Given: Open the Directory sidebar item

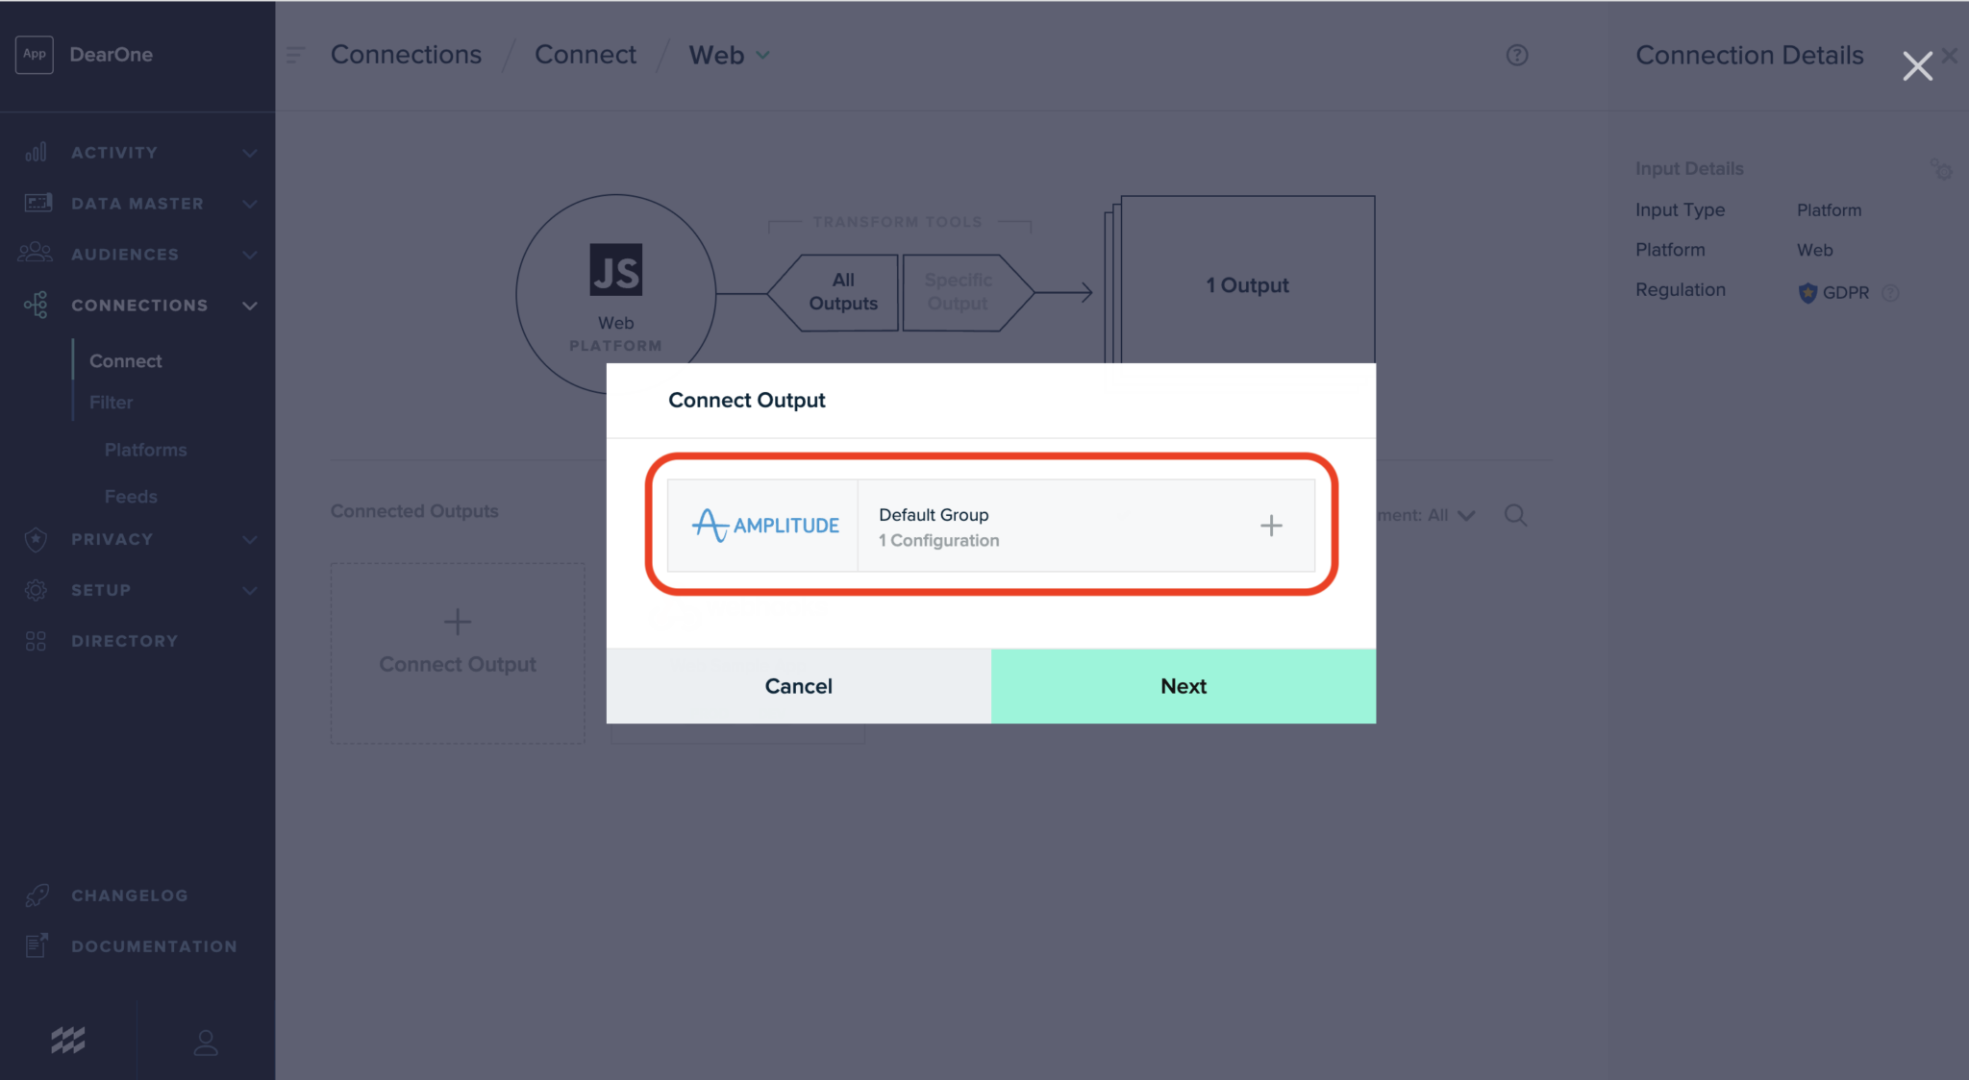Looking at the screenshot, I should point(124,641).
